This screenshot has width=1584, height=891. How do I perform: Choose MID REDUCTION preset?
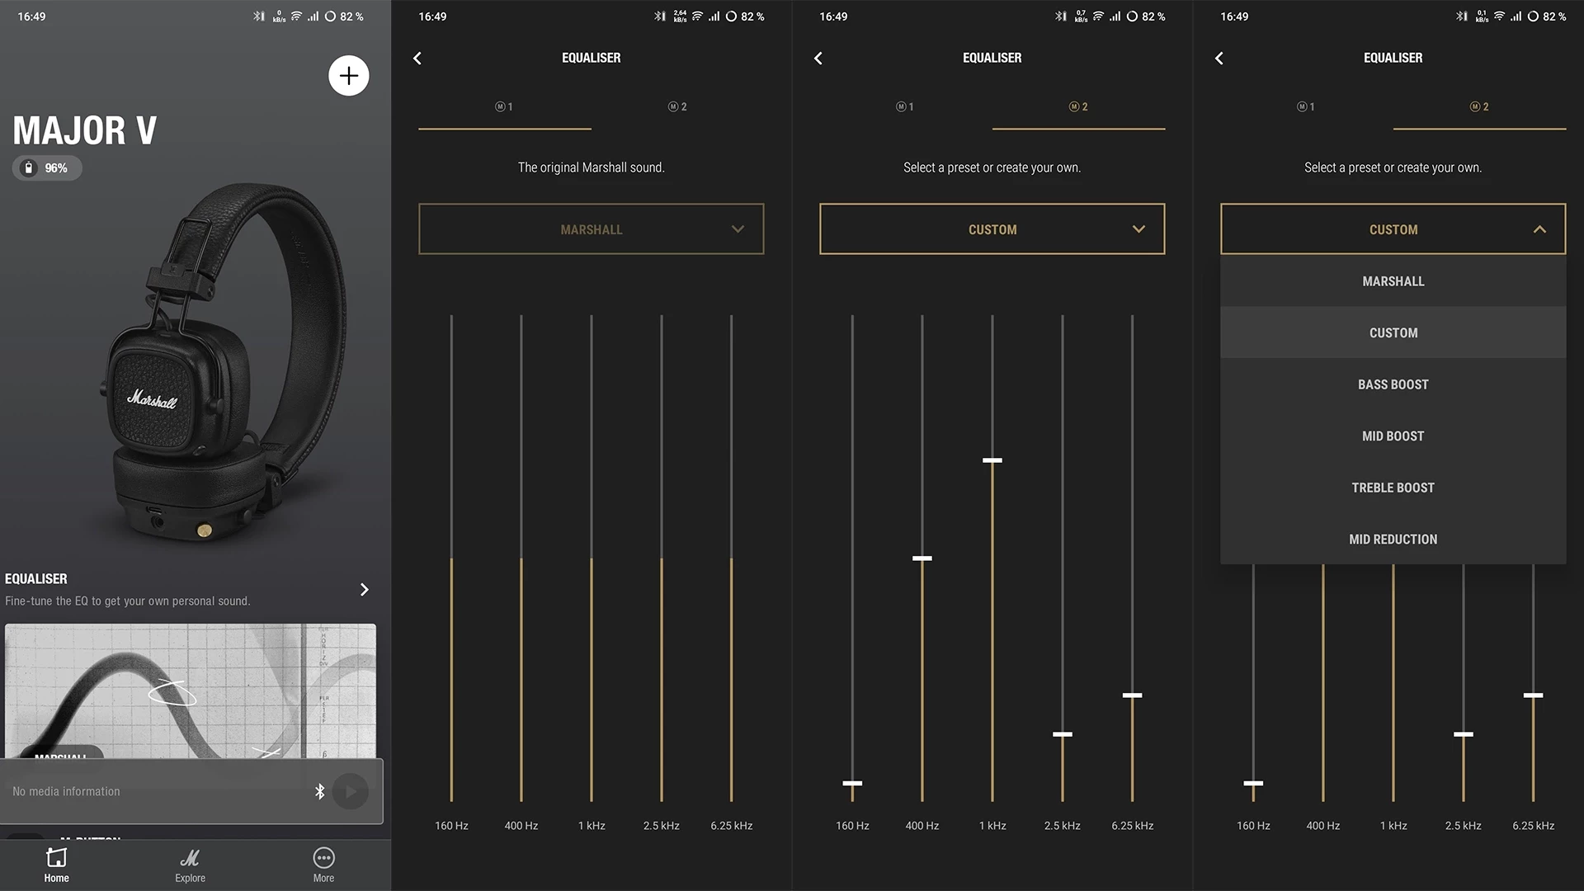click(x=1393, y=539)
